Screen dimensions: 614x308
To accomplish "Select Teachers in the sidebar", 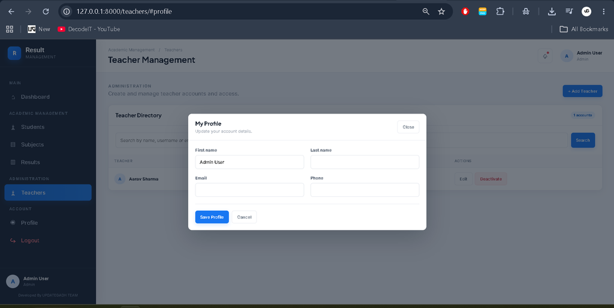I will pos(48,192).
